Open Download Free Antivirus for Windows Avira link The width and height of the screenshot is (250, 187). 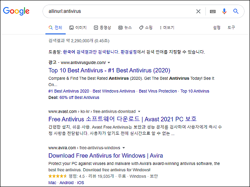coord(105,155)
